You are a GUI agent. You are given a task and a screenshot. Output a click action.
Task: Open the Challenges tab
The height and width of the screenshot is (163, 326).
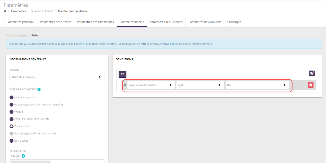(234, 22)
